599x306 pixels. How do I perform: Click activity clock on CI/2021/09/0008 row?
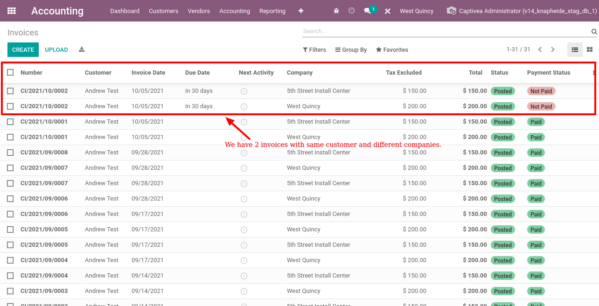pyautogui.click(x=244, y=153)
